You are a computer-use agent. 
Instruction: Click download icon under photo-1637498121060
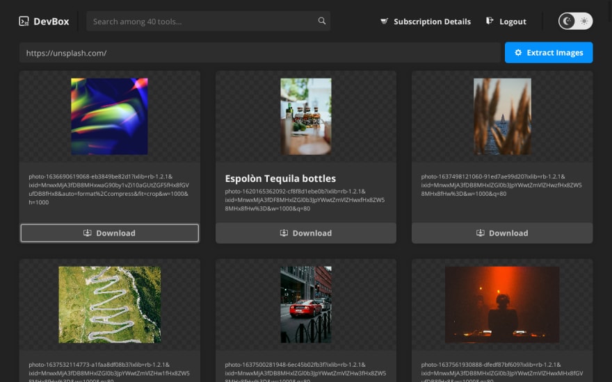click(x=481, y=233)
